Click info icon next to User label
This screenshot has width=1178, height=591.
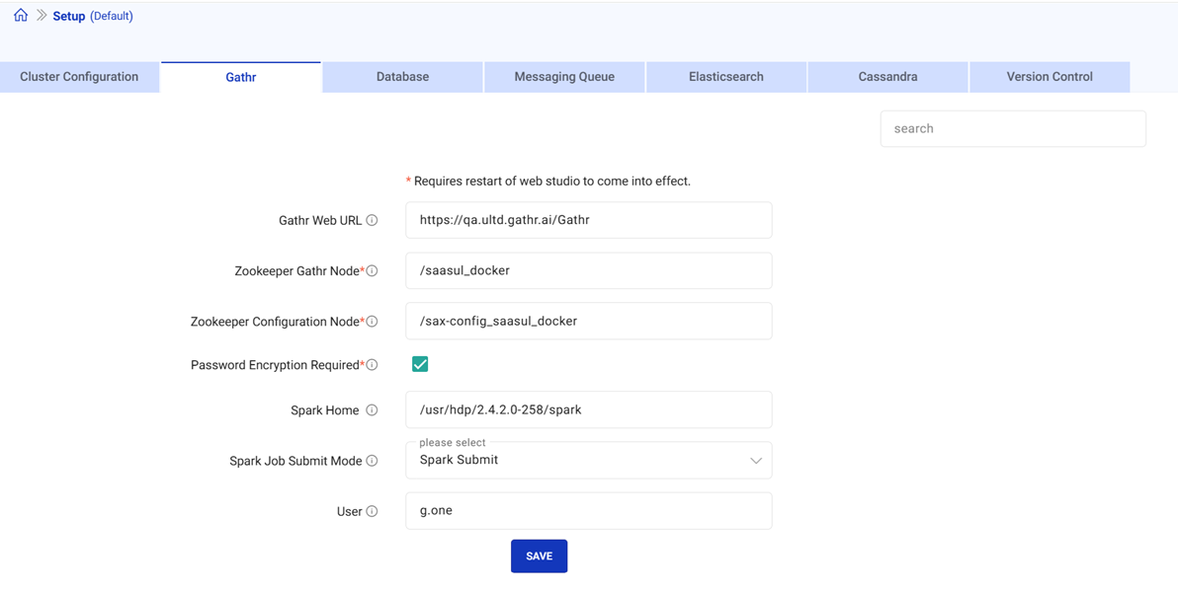click(x=372, y=512)
